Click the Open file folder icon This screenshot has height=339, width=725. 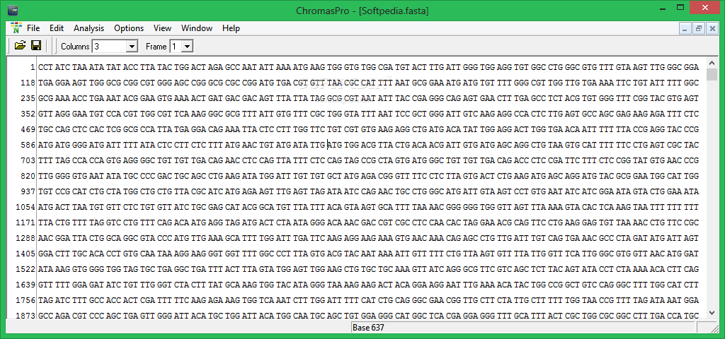pyautogui.click(x=20, y=46)
